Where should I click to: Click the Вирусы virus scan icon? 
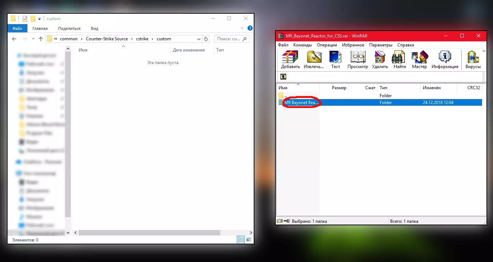pyautogui.click(x=473, y=57)
